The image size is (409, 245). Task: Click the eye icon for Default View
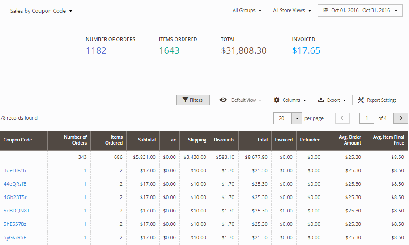pos(223,100)
